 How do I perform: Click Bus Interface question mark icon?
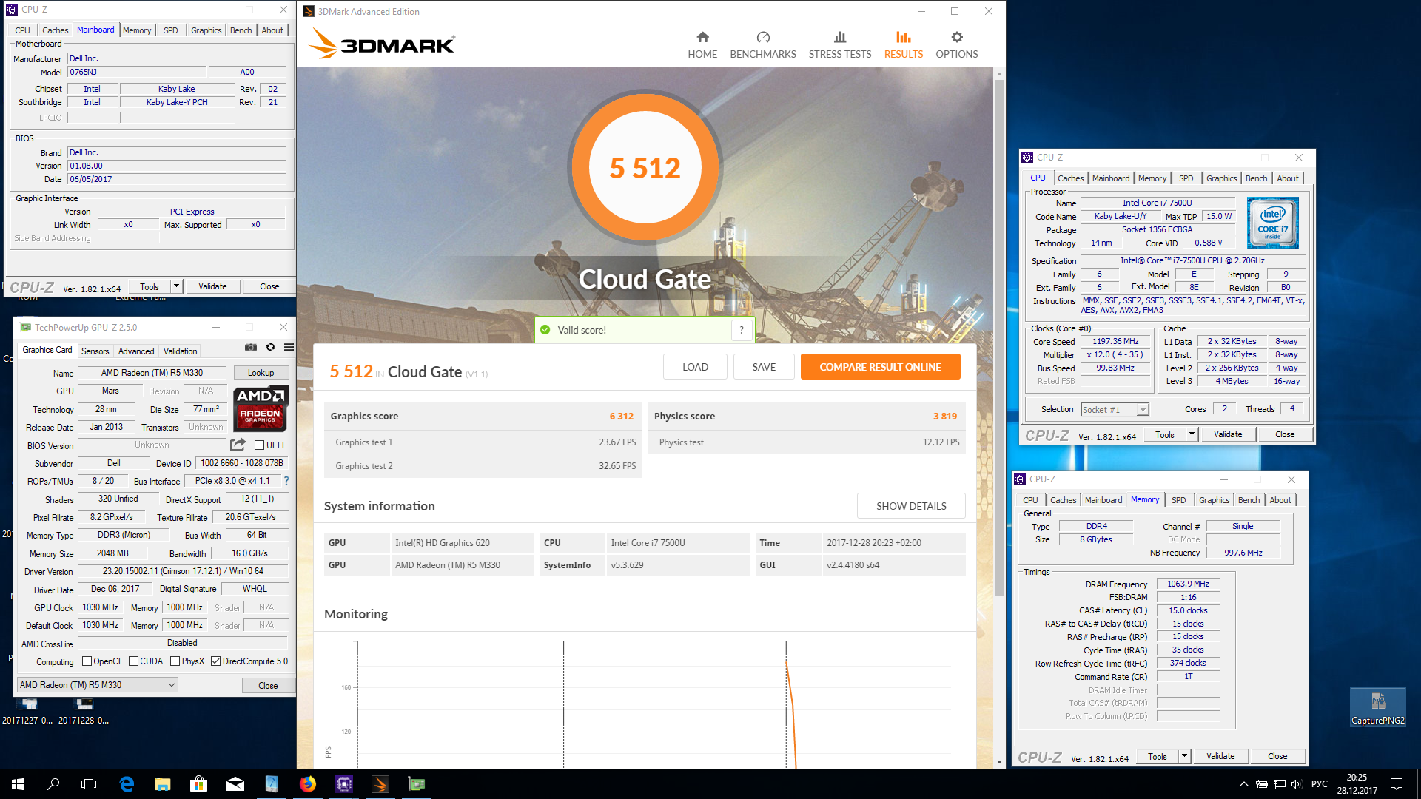tap(286, 481)
